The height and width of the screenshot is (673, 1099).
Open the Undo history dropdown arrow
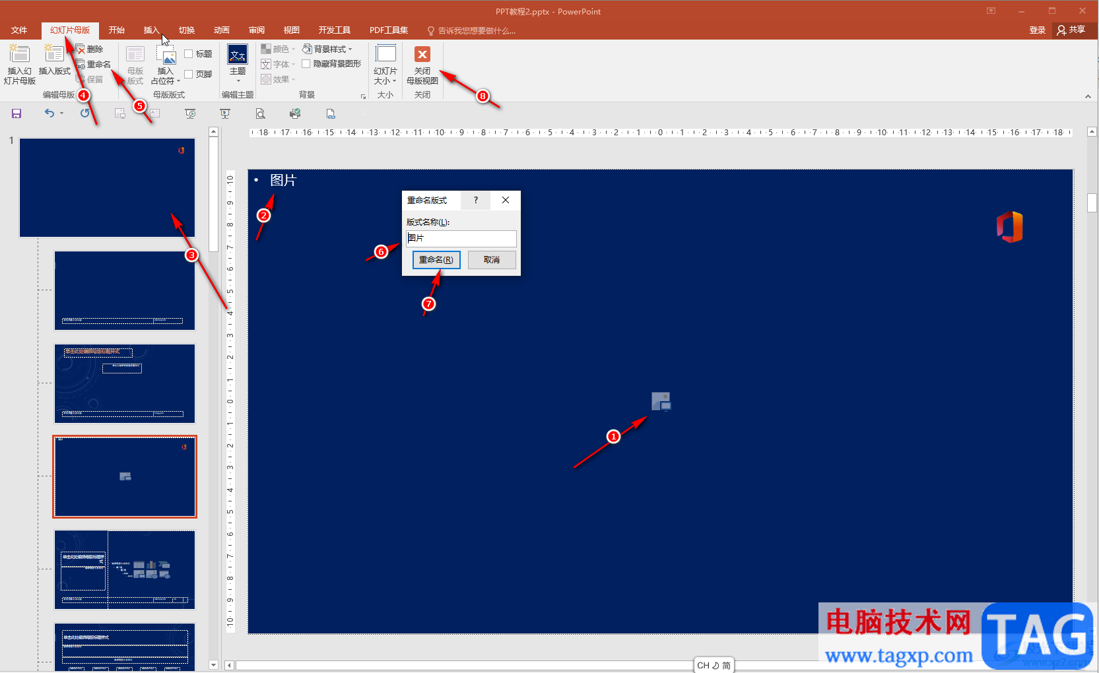point(61,113)
